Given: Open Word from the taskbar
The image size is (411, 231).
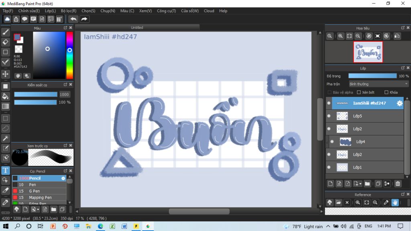Looking at the screenshot, I should point(124,226).
